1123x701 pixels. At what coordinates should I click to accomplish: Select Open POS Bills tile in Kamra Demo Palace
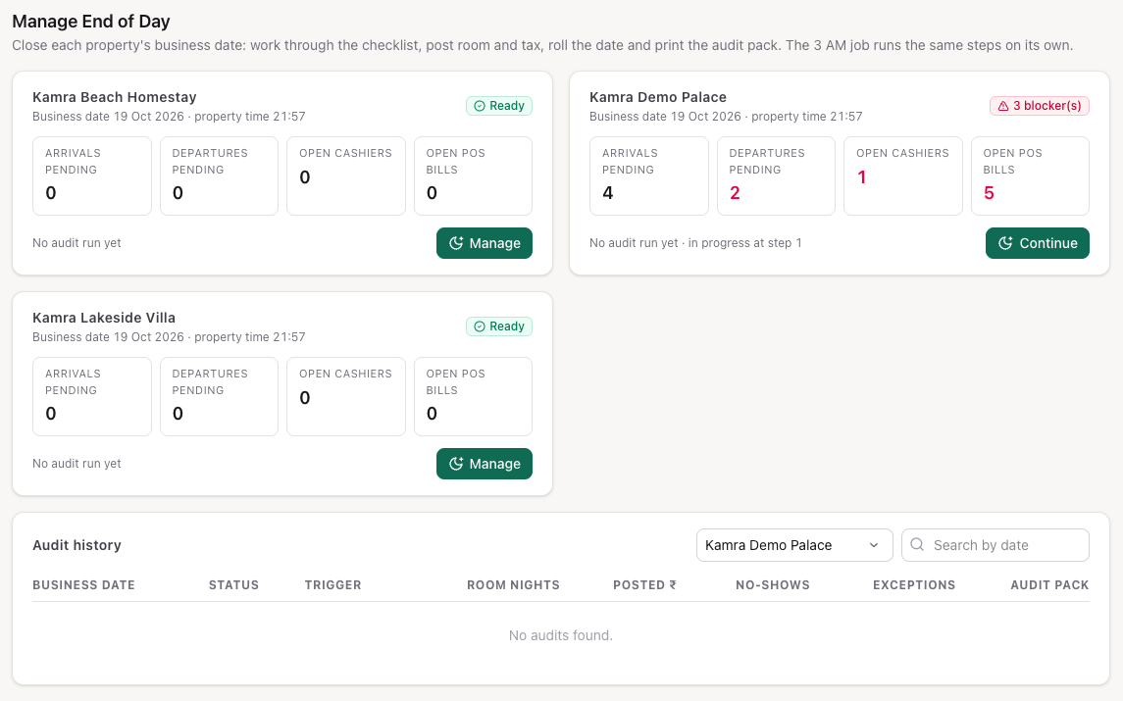click(1030, 176)
